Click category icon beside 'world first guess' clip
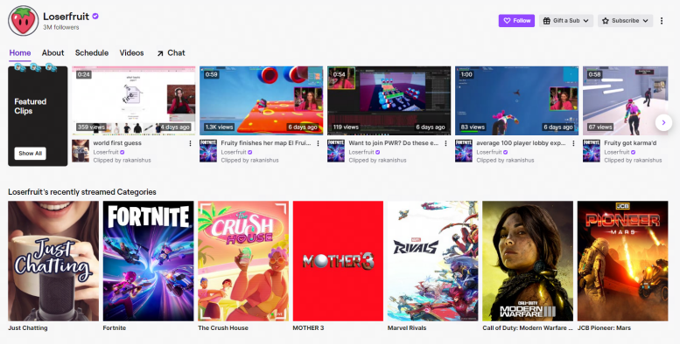Image resolution: width=680 pixels, height=344 pixels. pos(81,150)
